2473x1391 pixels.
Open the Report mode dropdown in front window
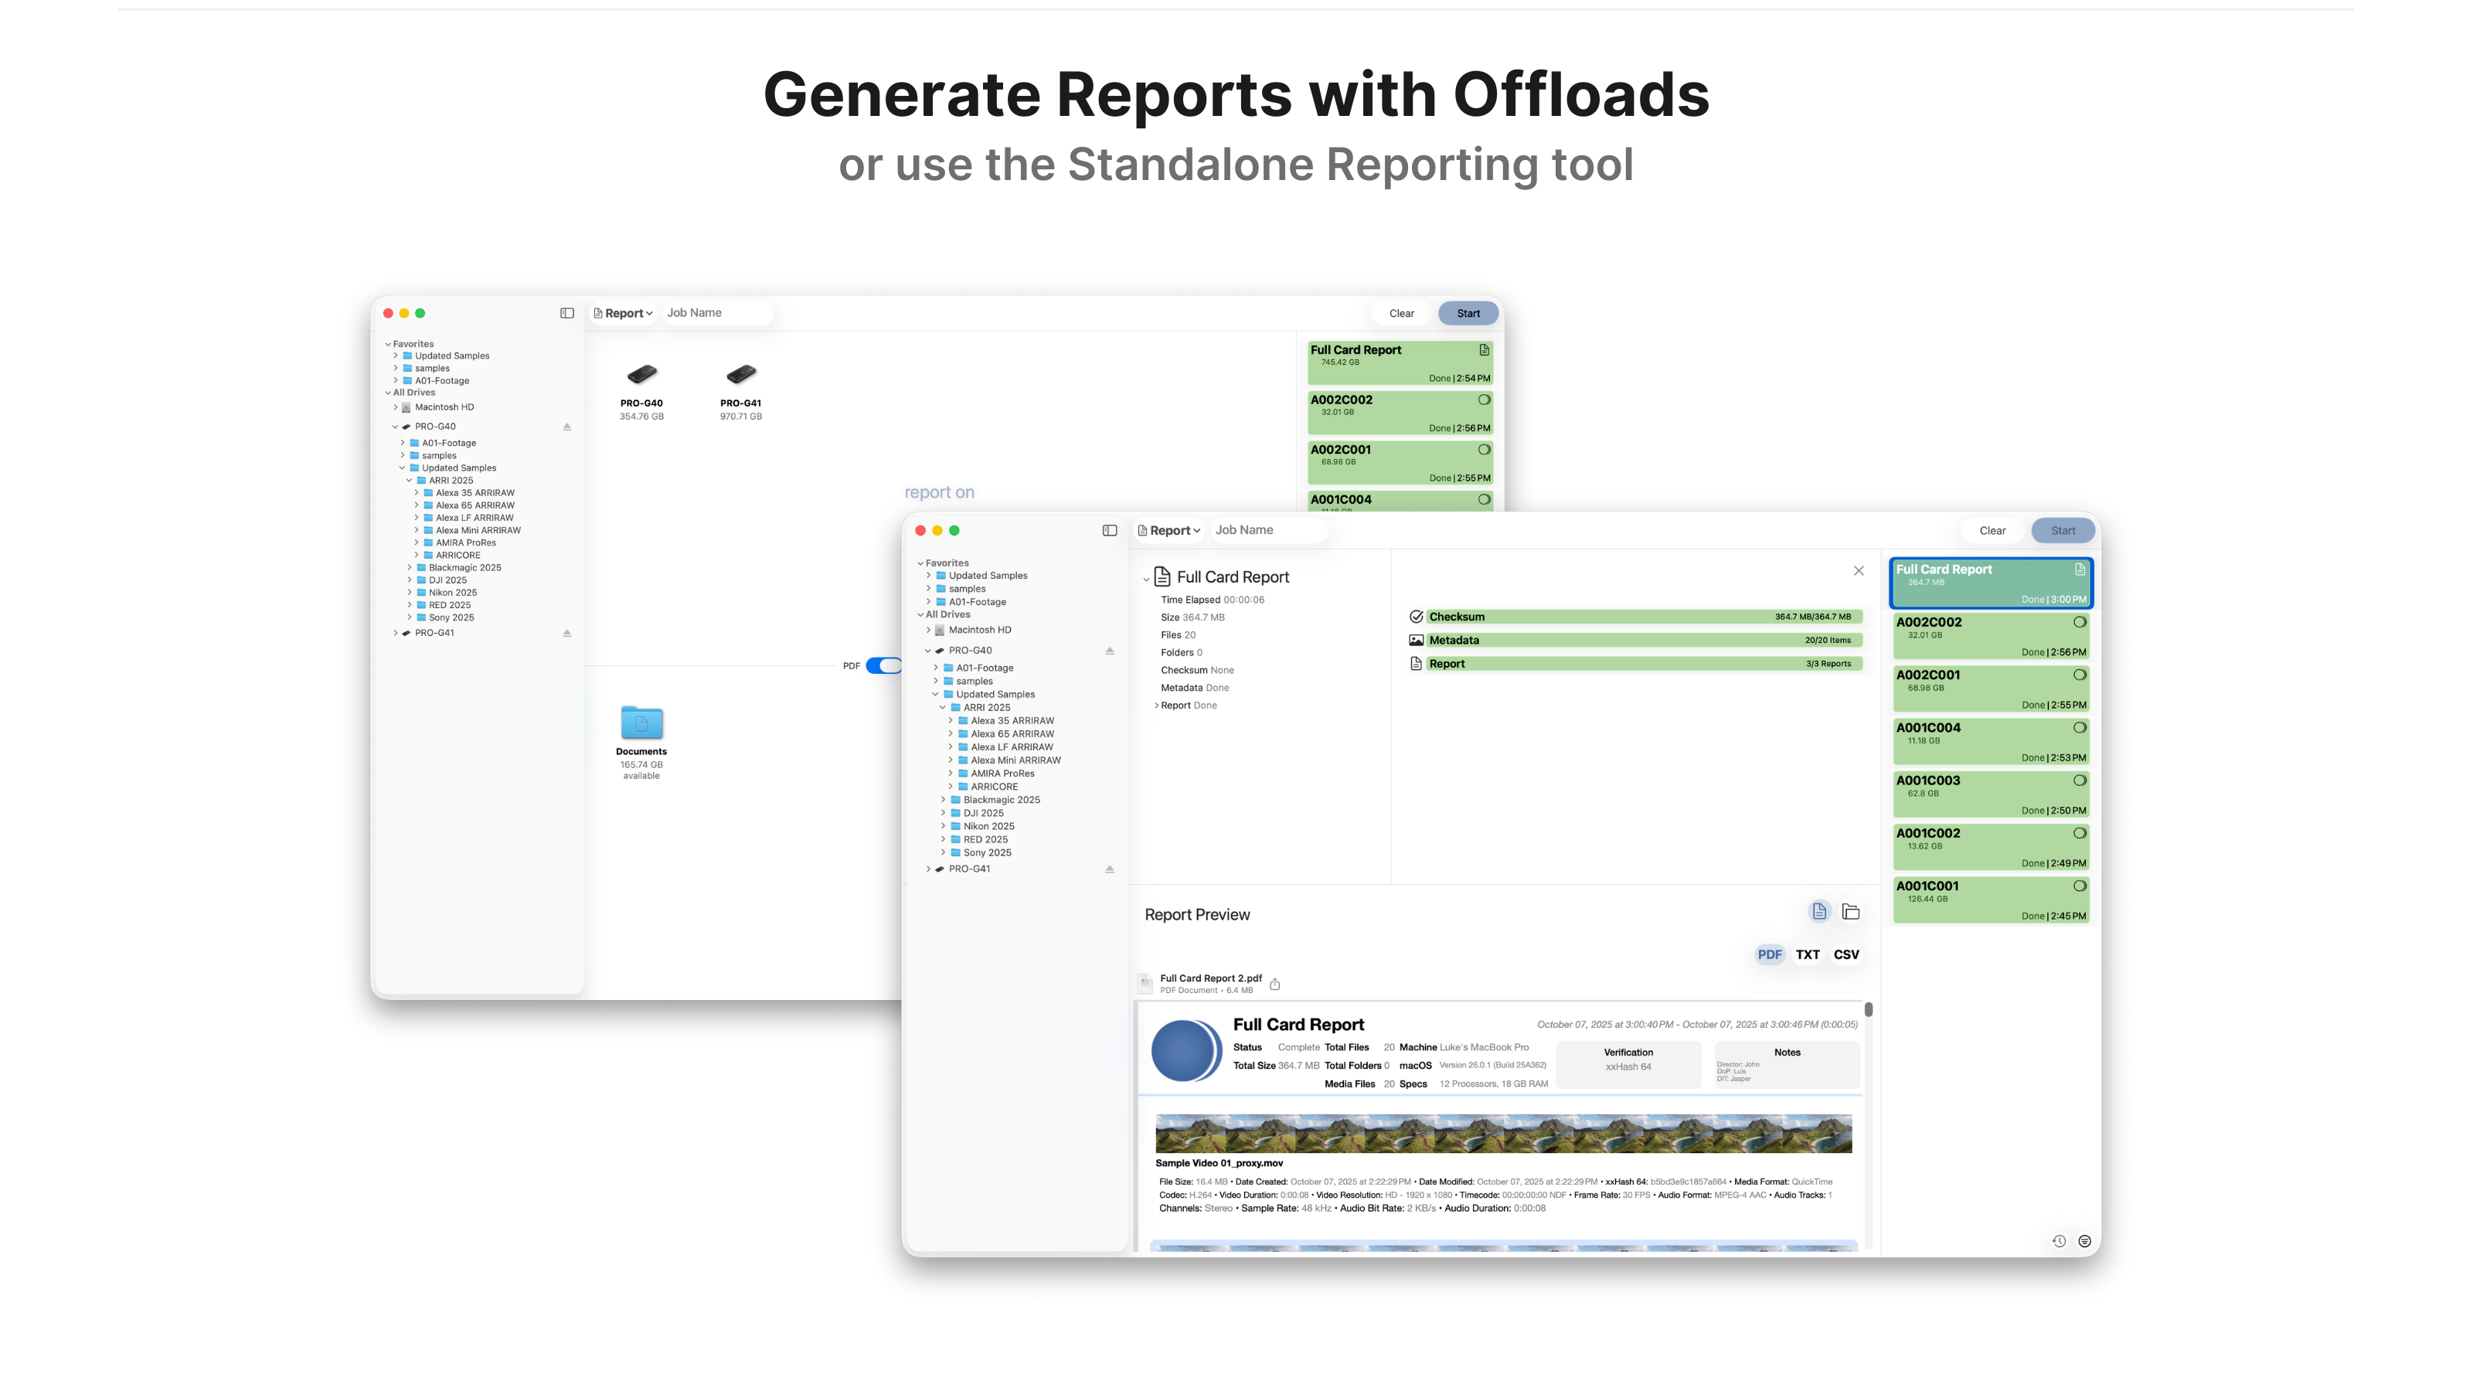coord(1169,530)
